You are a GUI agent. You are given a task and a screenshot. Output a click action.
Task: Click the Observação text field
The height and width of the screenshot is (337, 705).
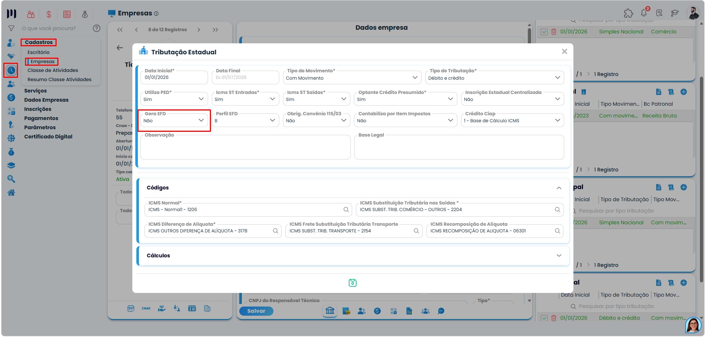coord(245,147)
